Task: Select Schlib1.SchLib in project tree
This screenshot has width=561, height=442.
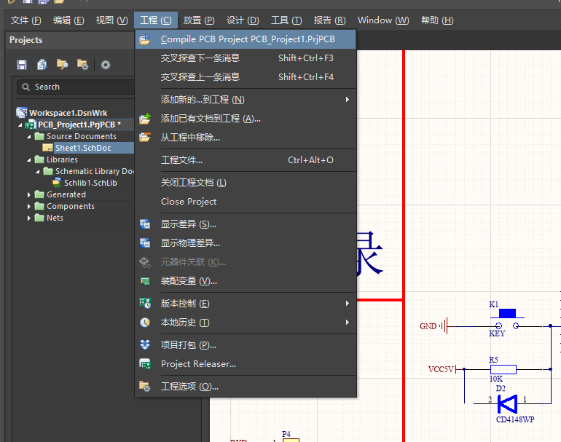Action: coord(90,183)
